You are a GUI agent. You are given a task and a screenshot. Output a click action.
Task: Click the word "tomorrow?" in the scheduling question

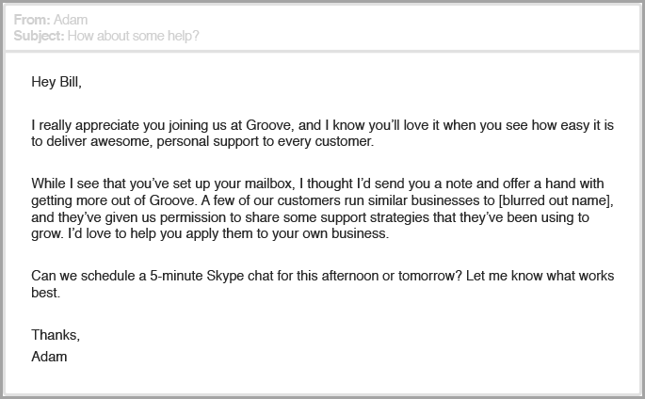(430, 276)
